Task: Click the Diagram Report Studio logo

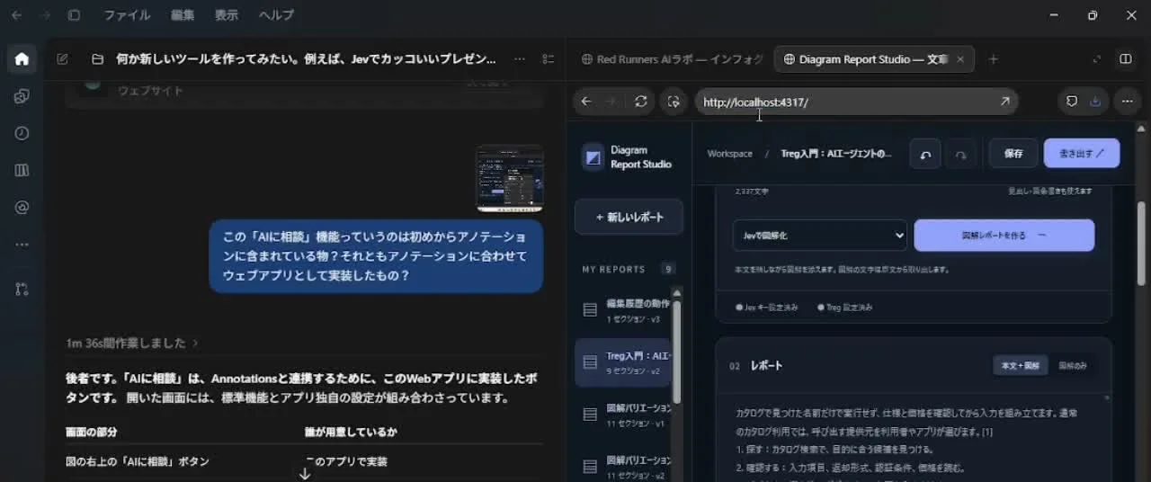Action: [593, 157]
